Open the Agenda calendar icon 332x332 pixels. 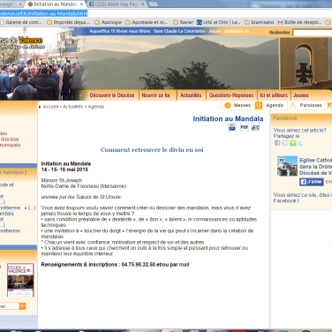click(x=259, y=105)
